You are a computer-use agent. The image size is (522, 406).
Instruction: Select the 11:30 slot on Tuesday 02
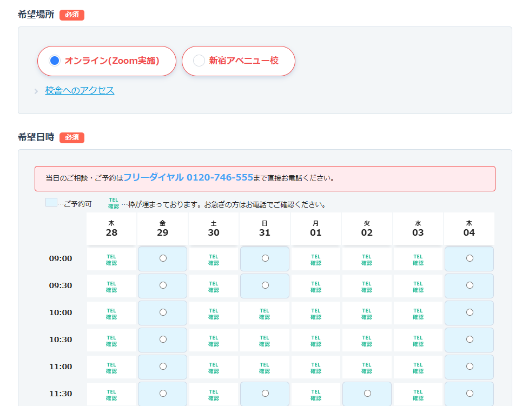367,394
